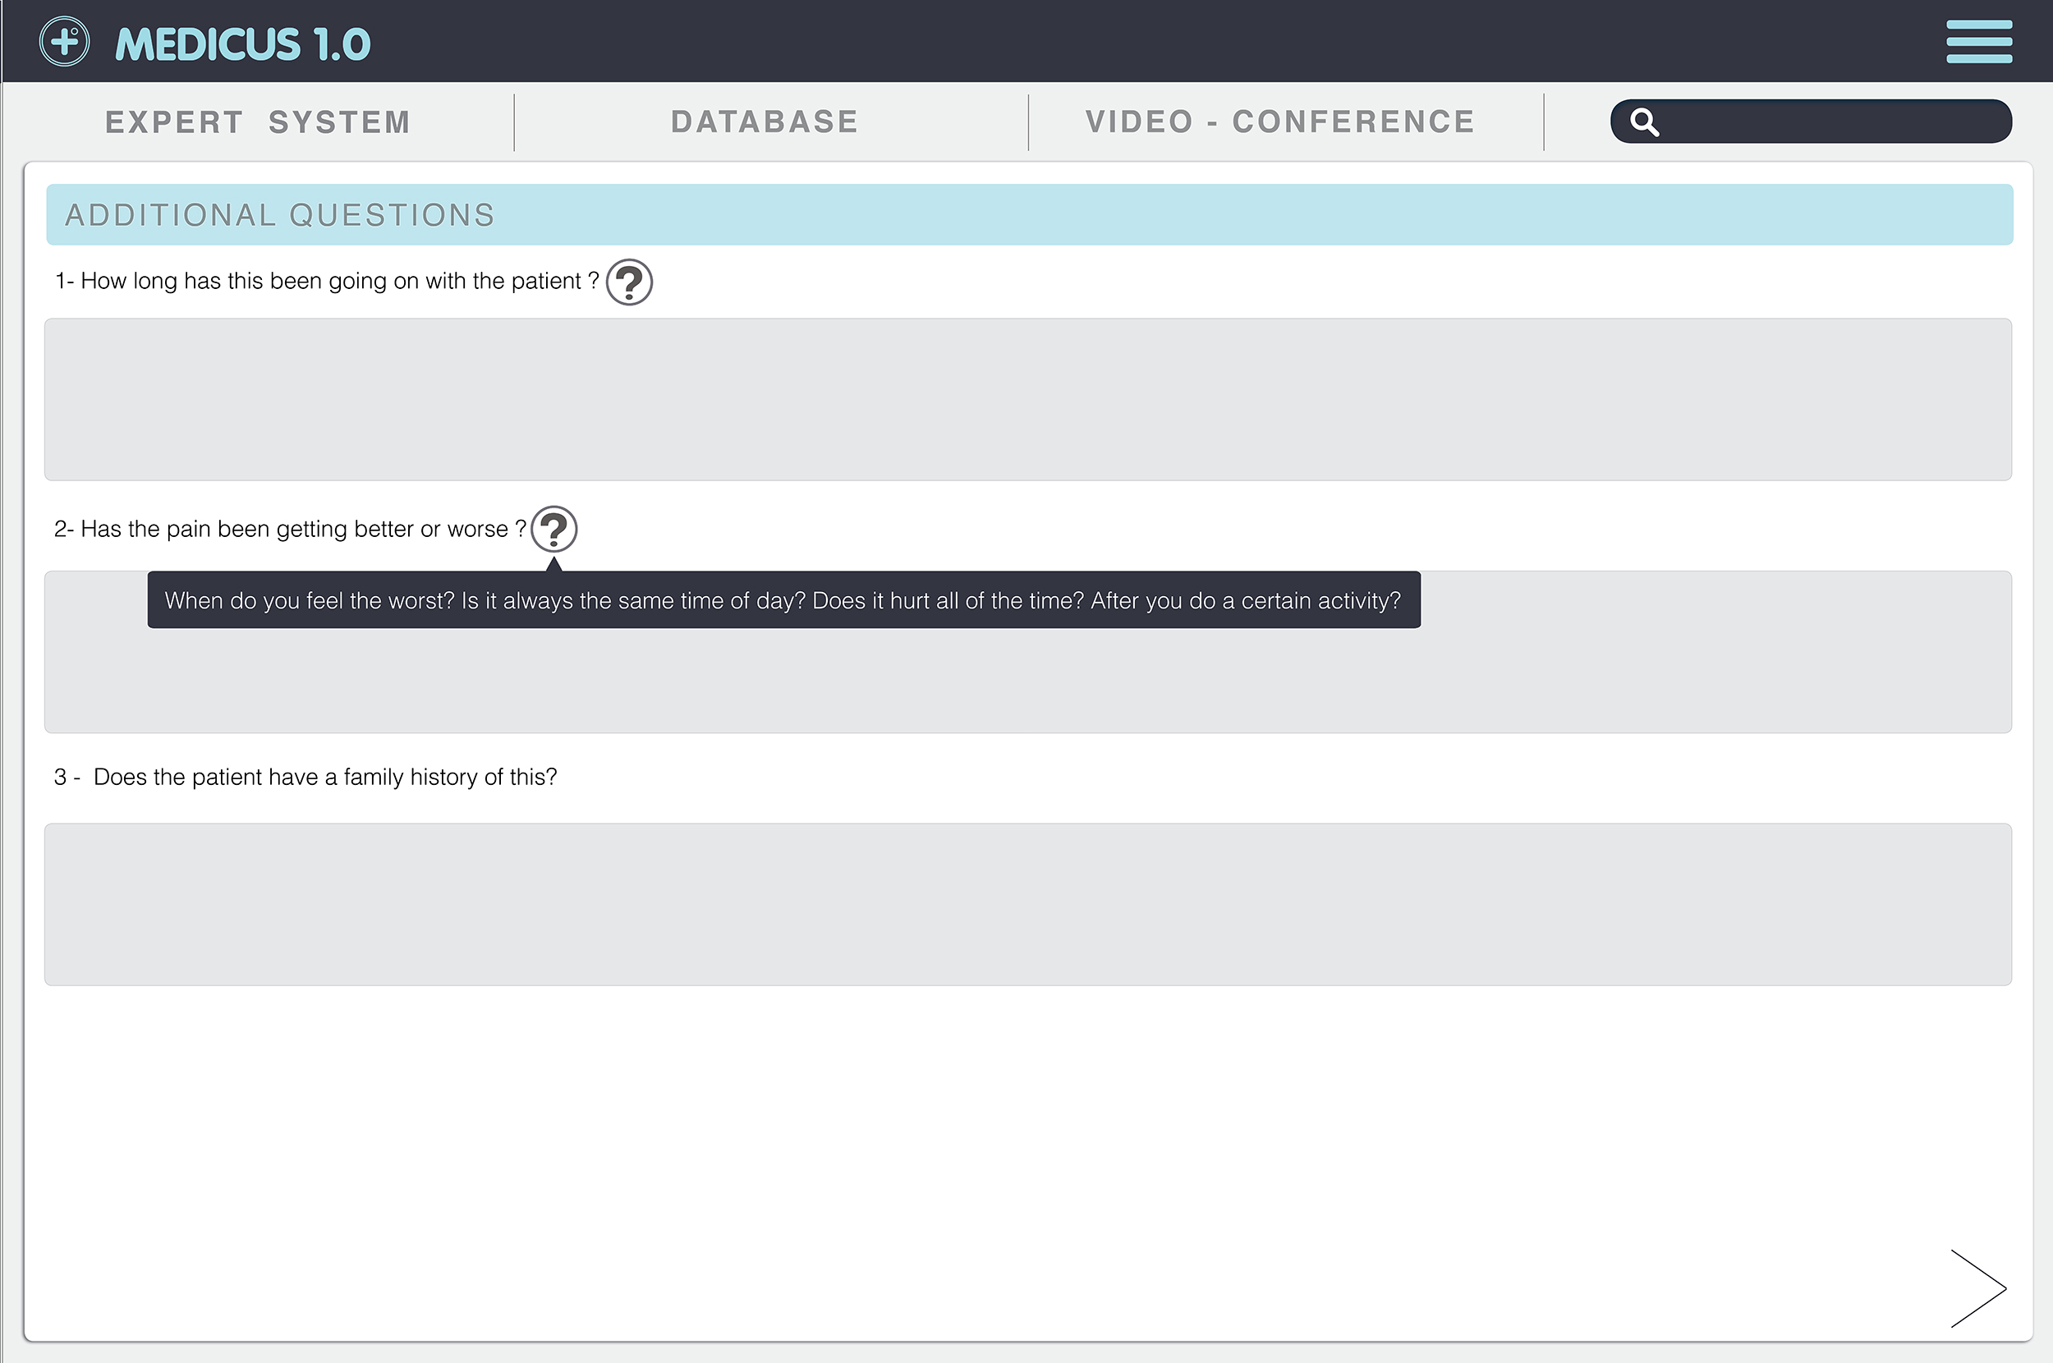This screenshot has width=2053, height=1363.
Task: Focus the search input field
Action: coord(1811,121)
